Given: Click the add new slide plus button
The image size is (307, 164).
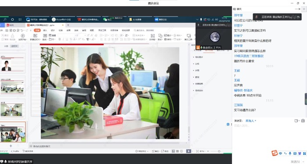Looking at the screenshot, I should tap(11, 146).
